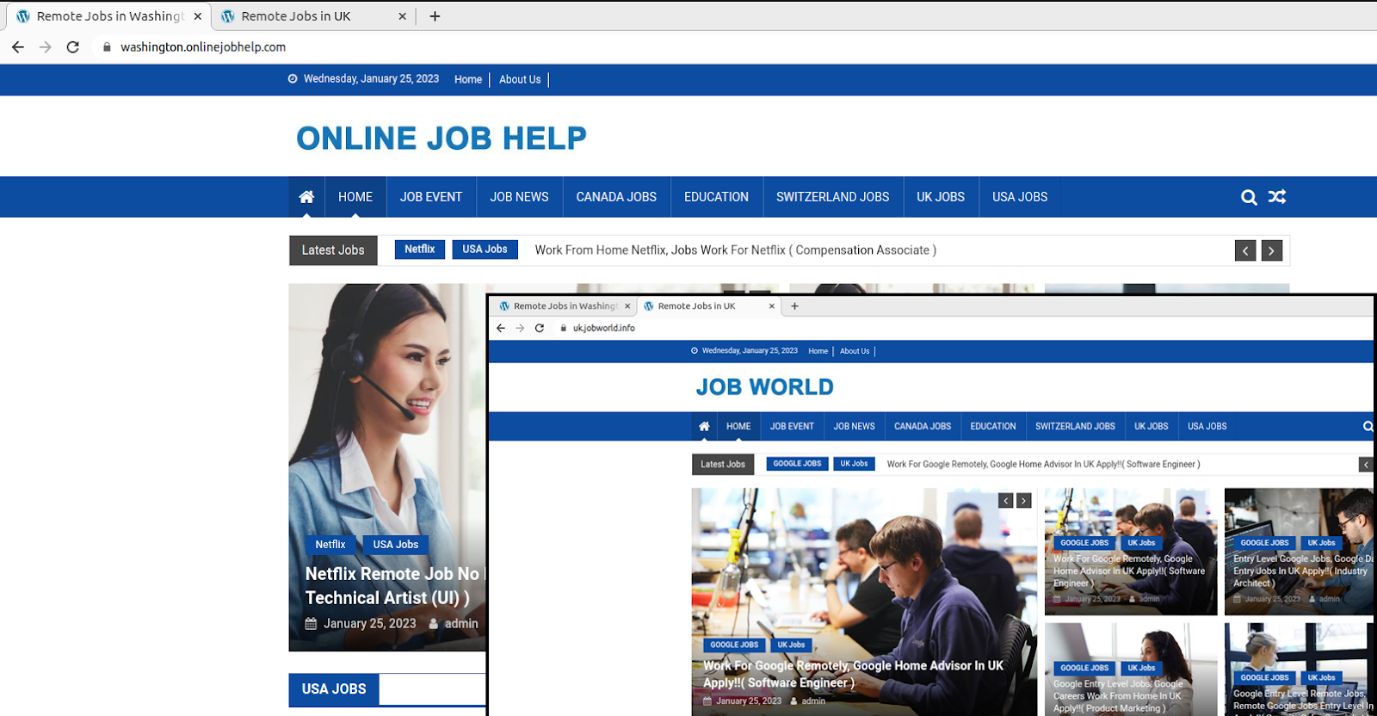Image resolution: width=1377 pixels, height=716 pixels.
Task: Select SWITZERLAND JOBS in Online Job Help navigation
Action: pyautogui.click(x=833, y=197)
